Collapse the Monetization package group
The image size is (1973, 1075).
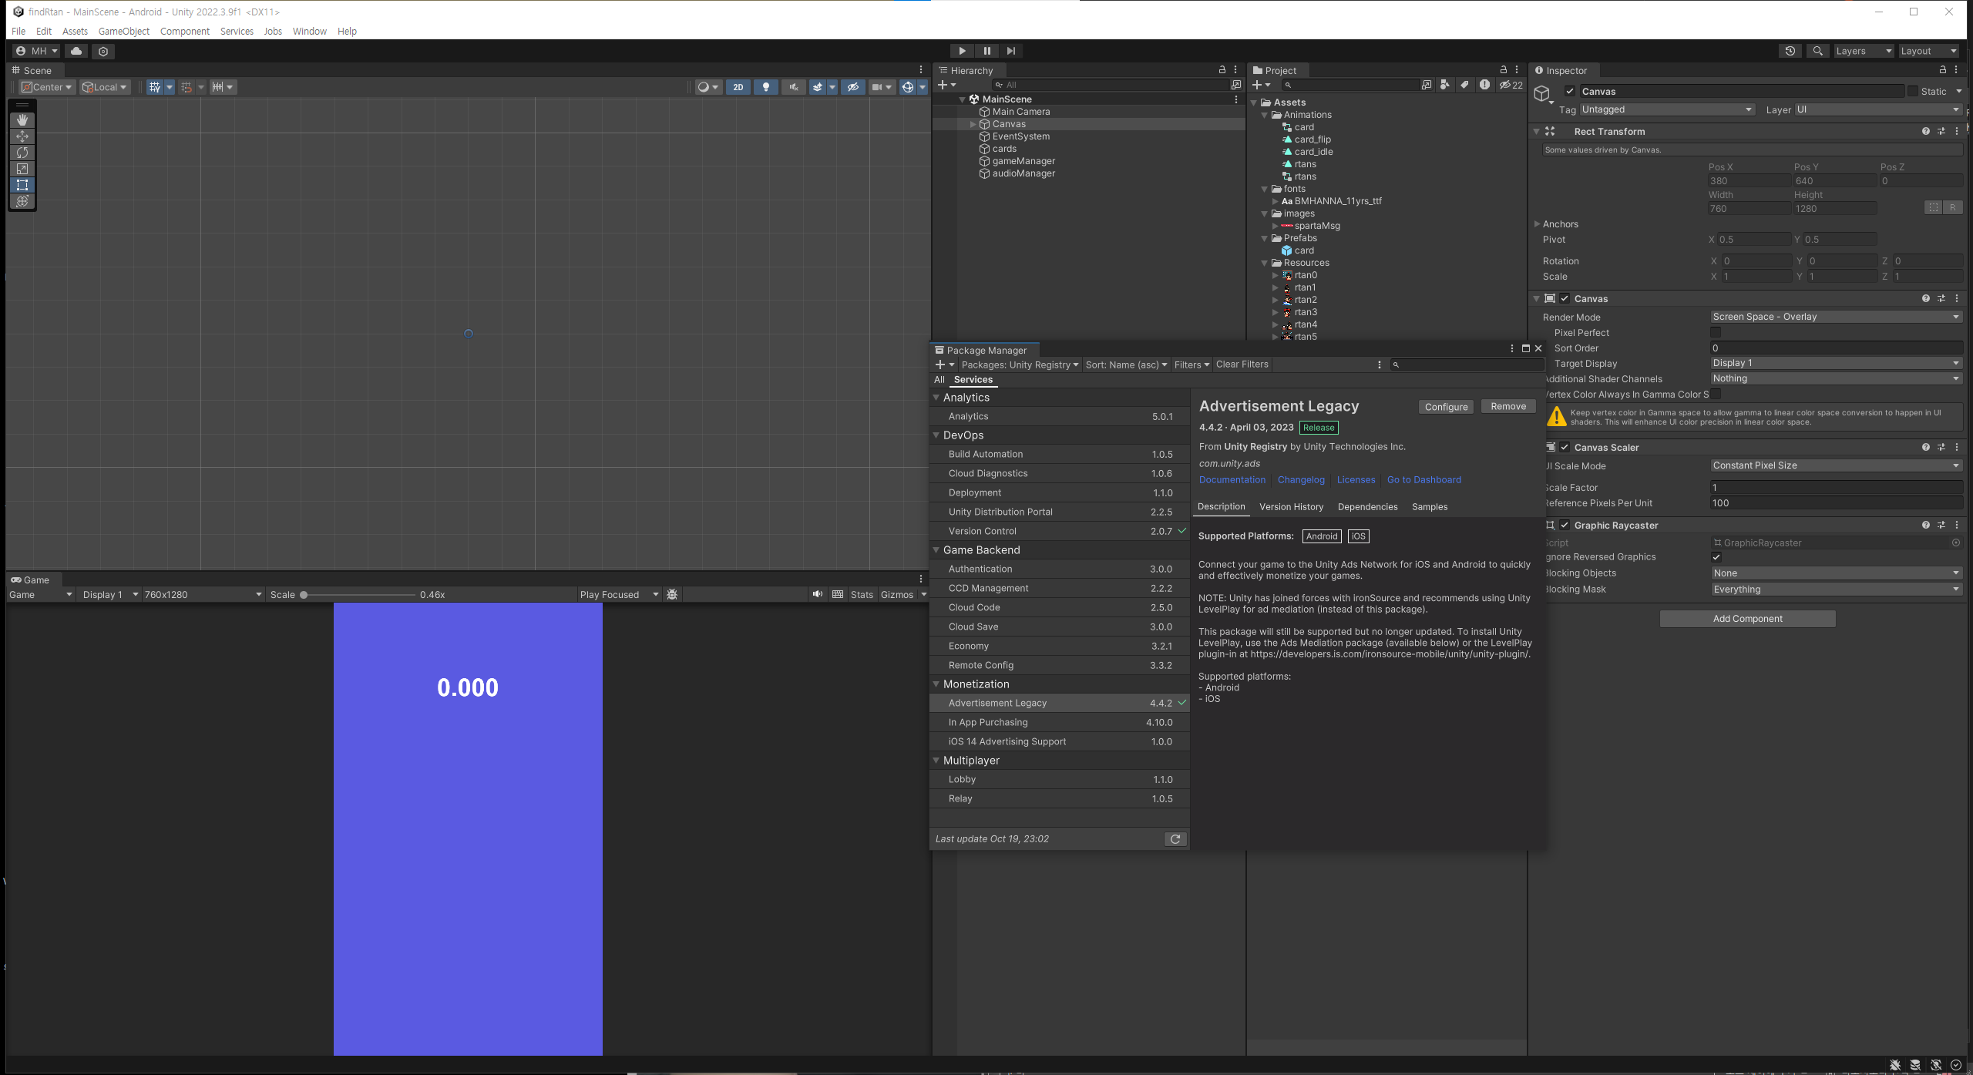coord(936,684)
